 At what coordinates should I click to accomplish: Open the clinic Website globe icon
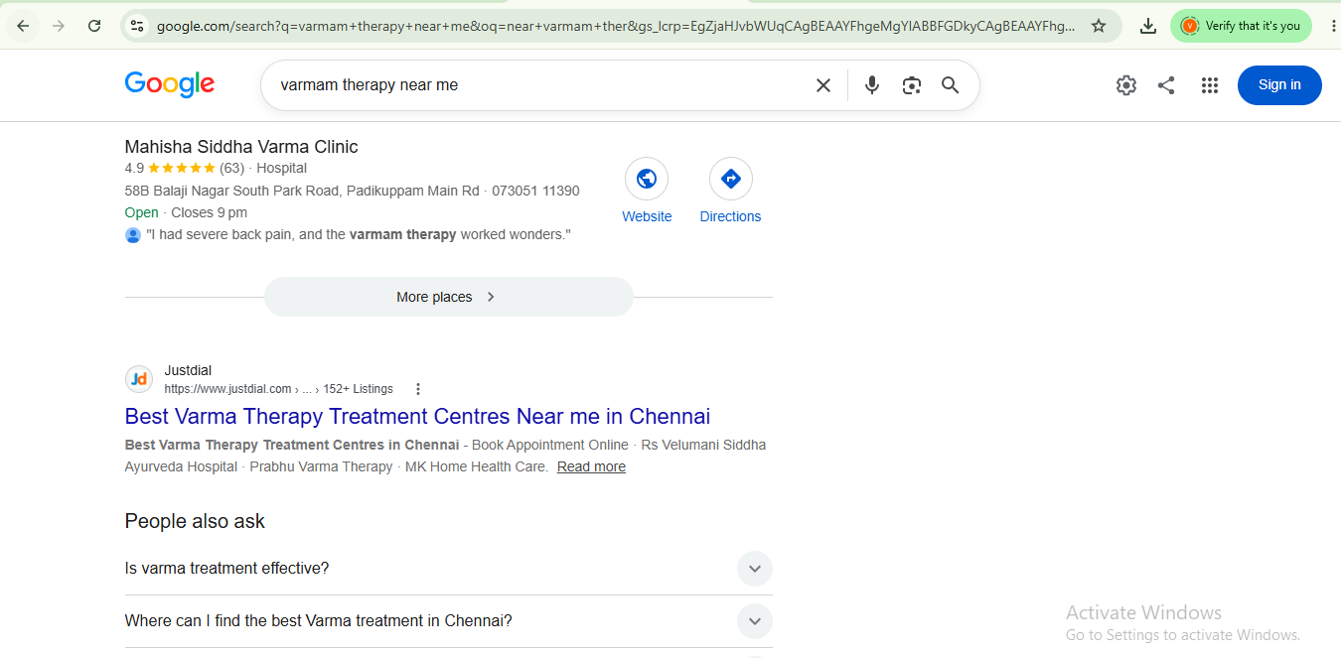pyautogui.click(x=647, y=180)
